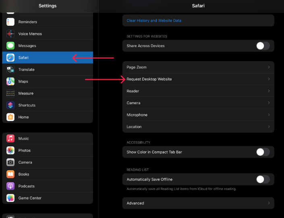Select the green Messages icon
This screenshot has width=284, height=218.
click(x=10, y=46)
